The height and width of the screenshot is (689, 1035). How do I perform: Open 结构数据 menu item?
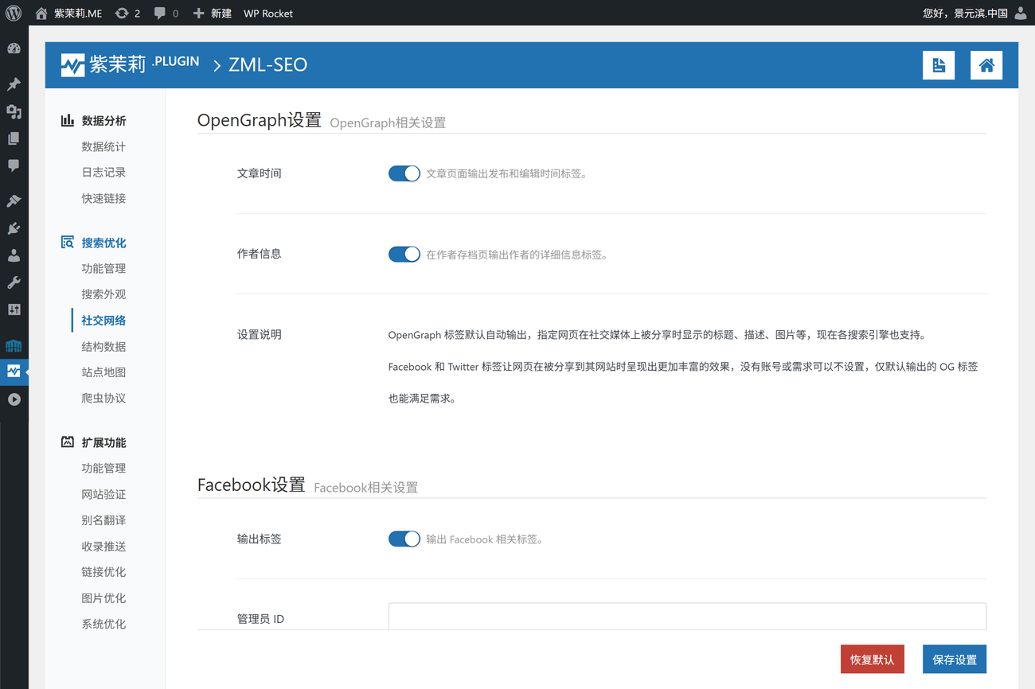[x=103, y=346]
